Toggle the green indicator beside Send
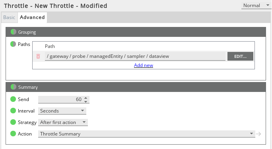Image resolution: width=272 pixels, height=149 pixels. [x=13, y=99]
